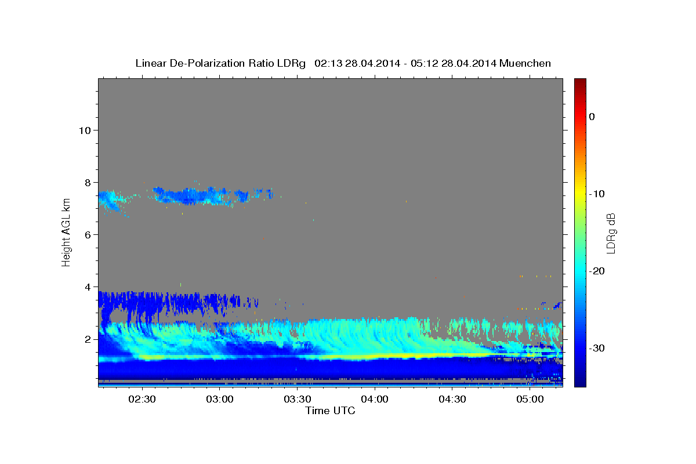
Task: Click the 'Time UTC' axis label
Action: point(330,411)
